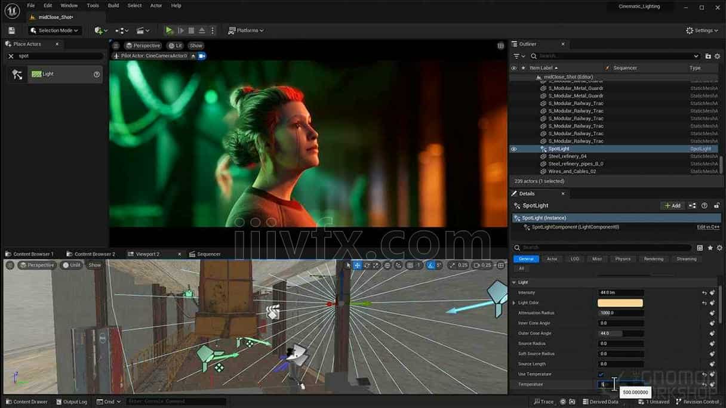Open Perspective view mode in top viewport

(x=143, y=45)
